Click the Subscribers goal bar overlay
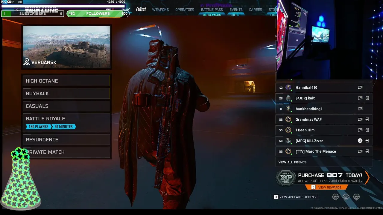Viewport: 383px width, 215px height. click(x=33, y=14)
